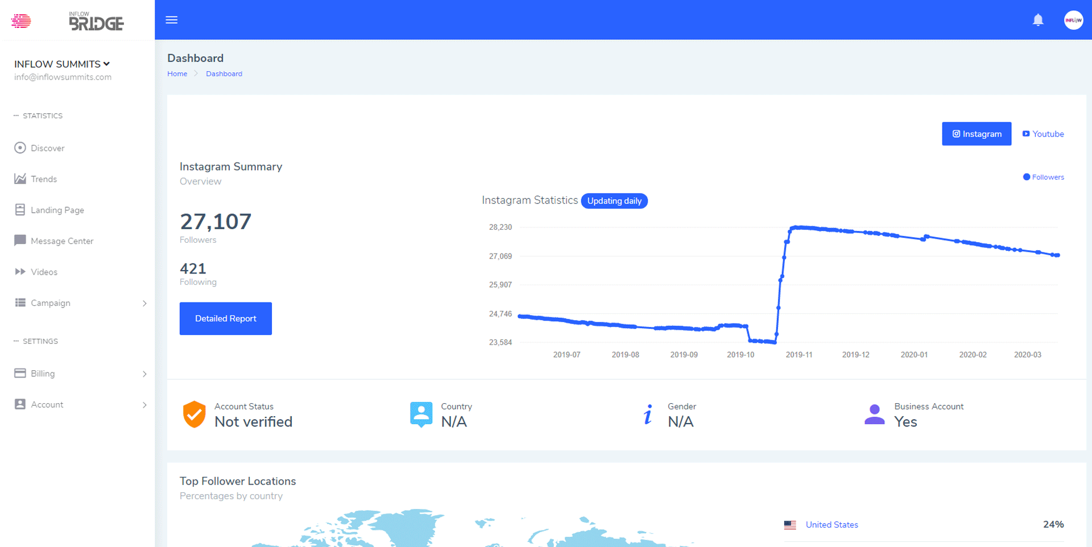The height and width of the screenshot is (547, 1092).
Task: Click the Business Account Yes value
Action: [905, 422]
